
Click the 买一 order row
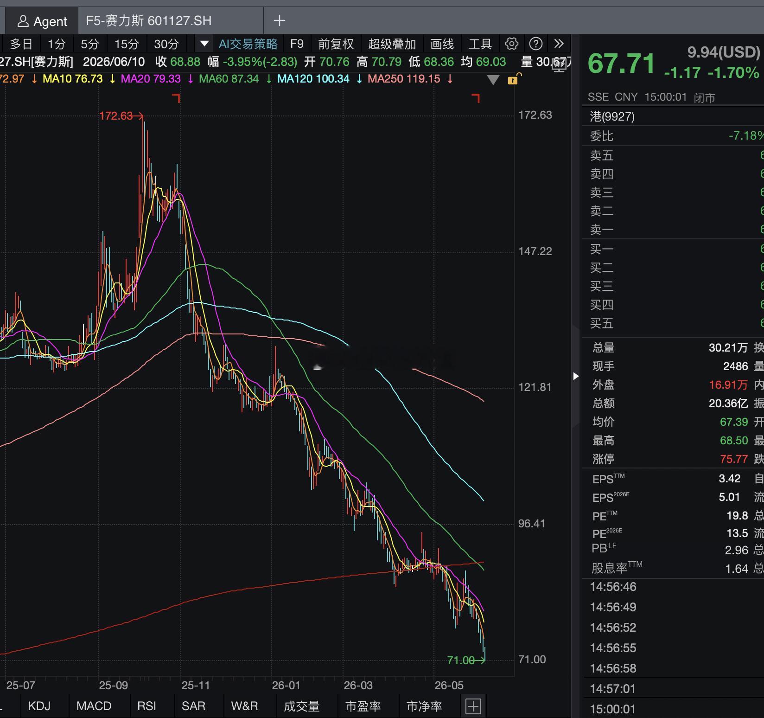coord(673,250)
